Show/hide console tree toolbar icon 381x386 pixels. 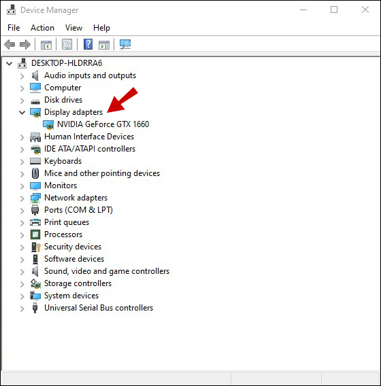pyautogui.click(x=46, y=45)
